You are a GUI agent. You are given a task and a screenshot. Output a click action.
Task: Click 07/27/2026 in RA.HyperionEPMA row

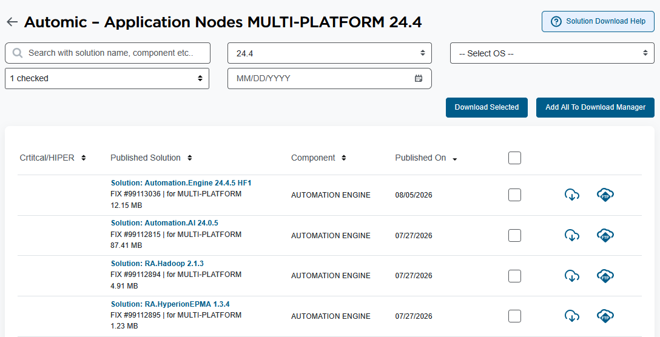[x=413, y=316]
